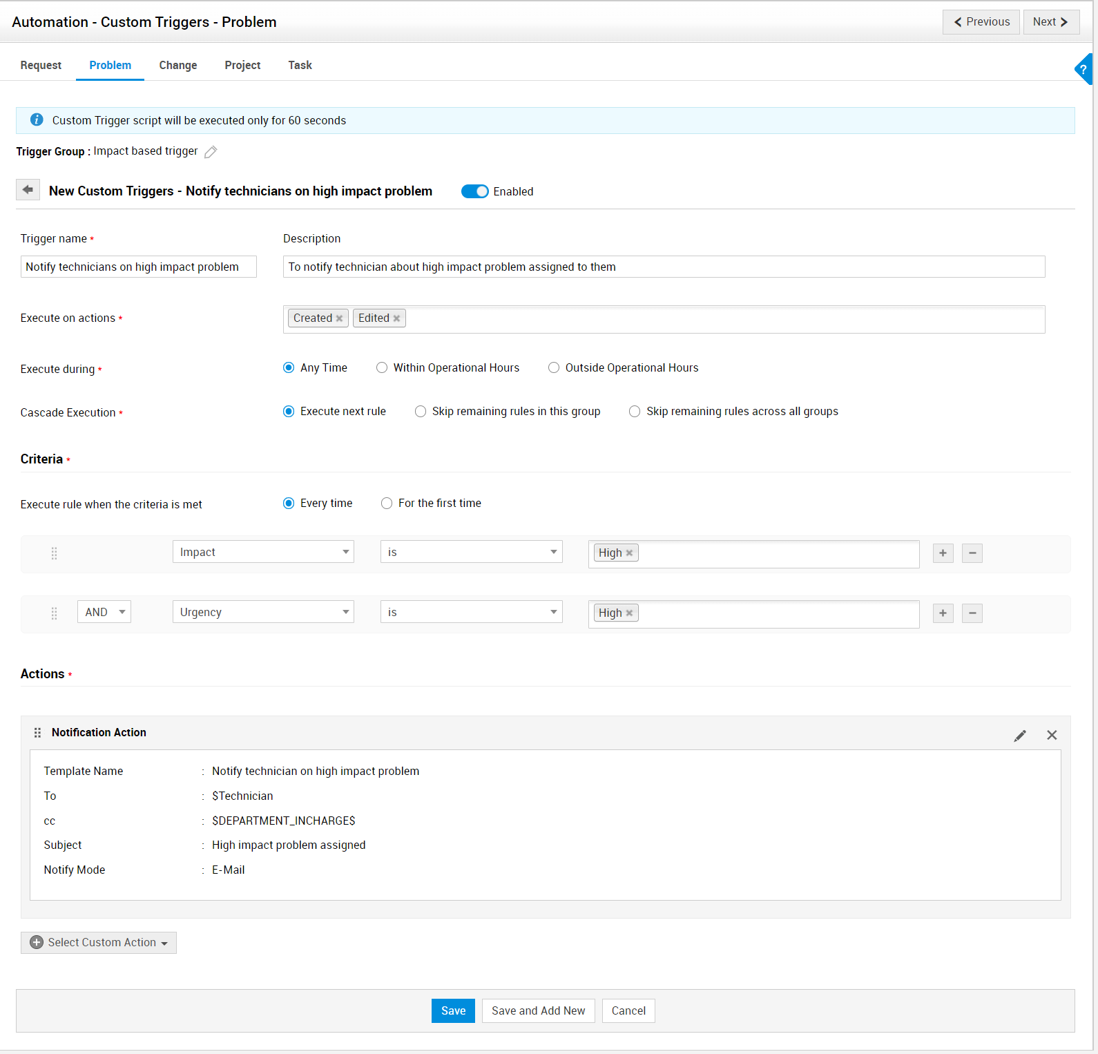1098x1054 pixels.
Task: Click the 'High impact problem assigned' subject
Action: 289,845
